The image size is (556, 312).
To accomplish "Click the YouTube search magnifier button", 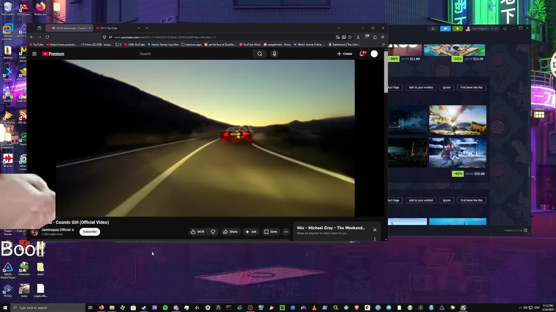I will click(260, 54).
